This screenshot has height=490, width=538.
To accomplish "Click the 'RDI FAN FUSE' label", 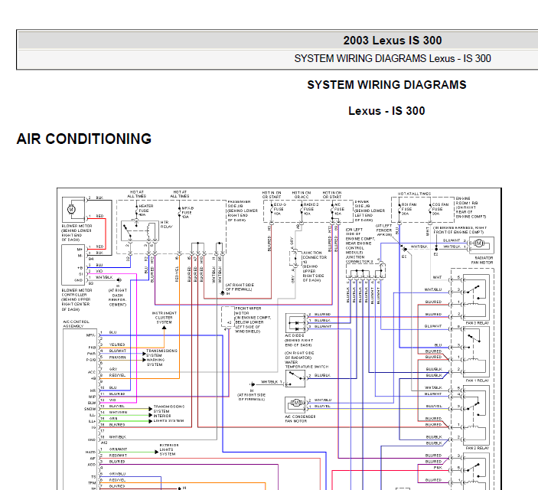I will (409, 207).
